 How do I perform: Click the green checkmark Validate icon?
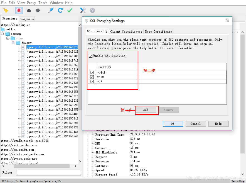point(70,10)
